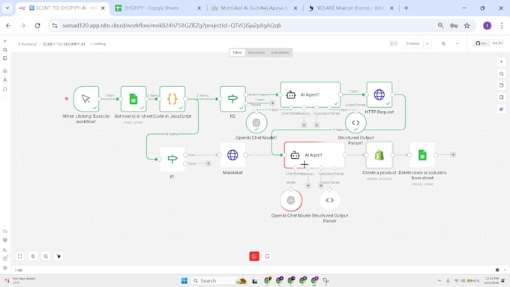Open the HTTP Request node
Image resolution: width=510 pixels, height=287 pixels.
click(379, 94)
